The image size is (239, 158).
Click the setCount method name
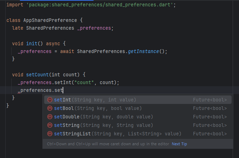[37, 75]
